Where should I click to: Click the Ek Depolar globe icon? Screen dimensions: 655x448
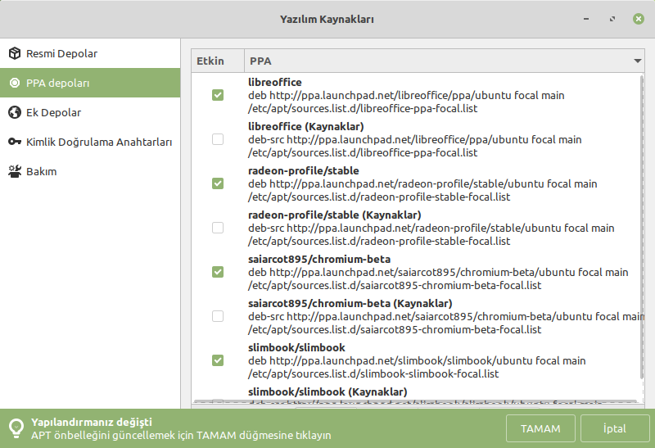[x=15, y=112]
